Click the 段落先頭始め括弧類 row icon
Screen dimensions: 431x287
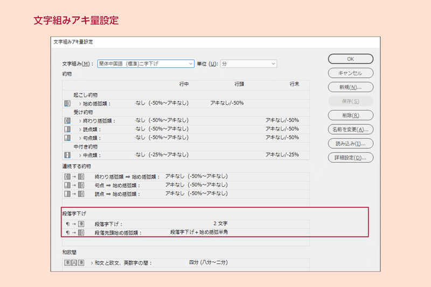pyautogui.click(x=75, y=233)
